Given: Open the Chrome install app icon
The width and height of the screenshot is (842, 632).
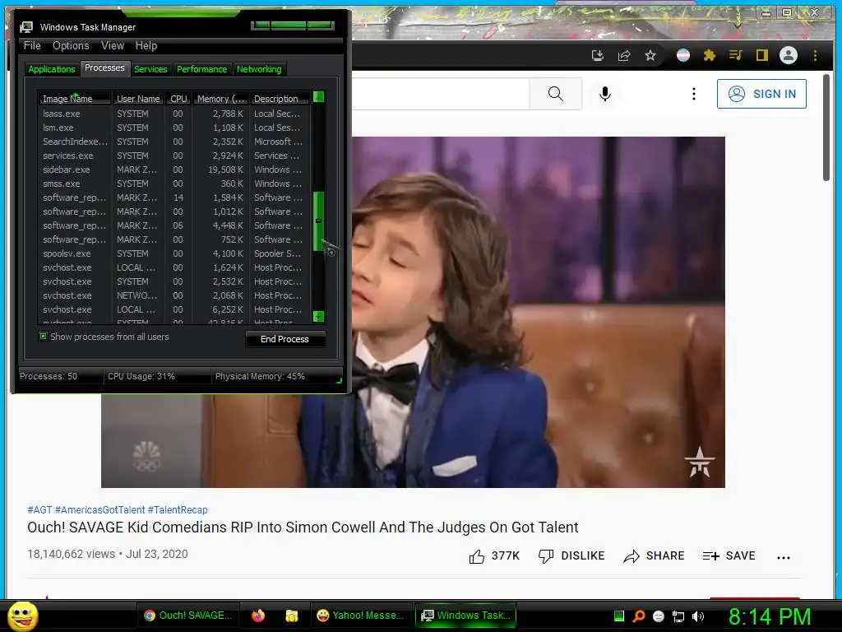Looking at the screenshot, I should coord(597,55).
